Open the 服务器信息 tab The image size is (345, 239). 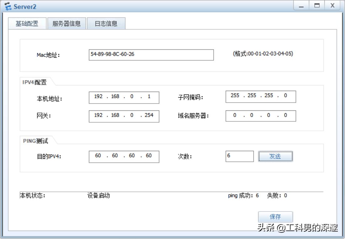tap(66, 23)
